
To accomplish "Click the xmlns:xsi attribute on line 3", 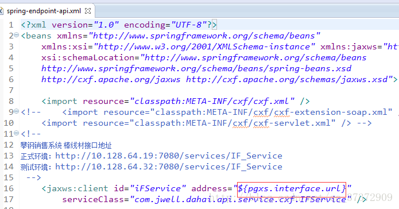I will click(x=178, y=47).
